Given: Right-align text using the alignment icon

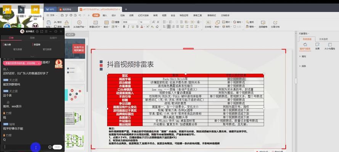Looking at the screenshot, I should click(x=173, y=27).
